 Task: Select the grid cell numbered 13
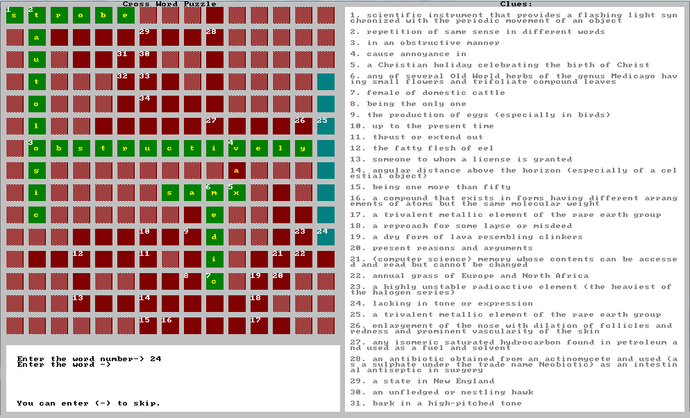81,304
